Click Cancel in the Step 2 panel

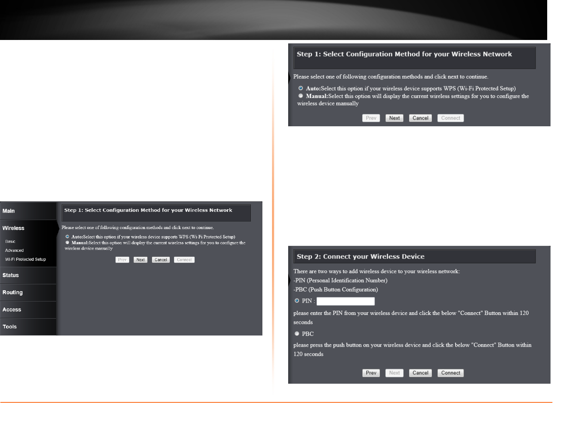click(x=420, y=373)
